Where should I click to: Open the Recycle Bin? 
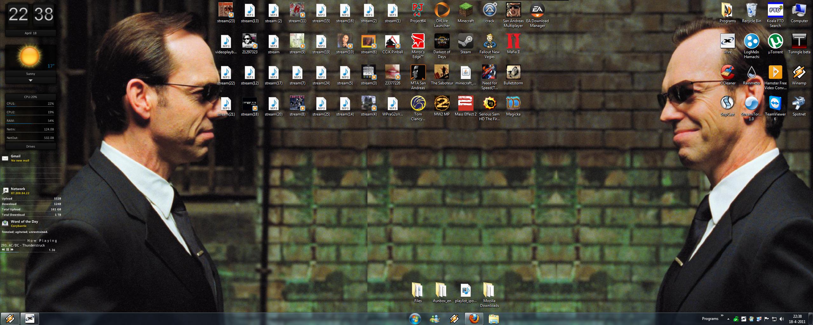pyautogui.click(x=751, y=13)
